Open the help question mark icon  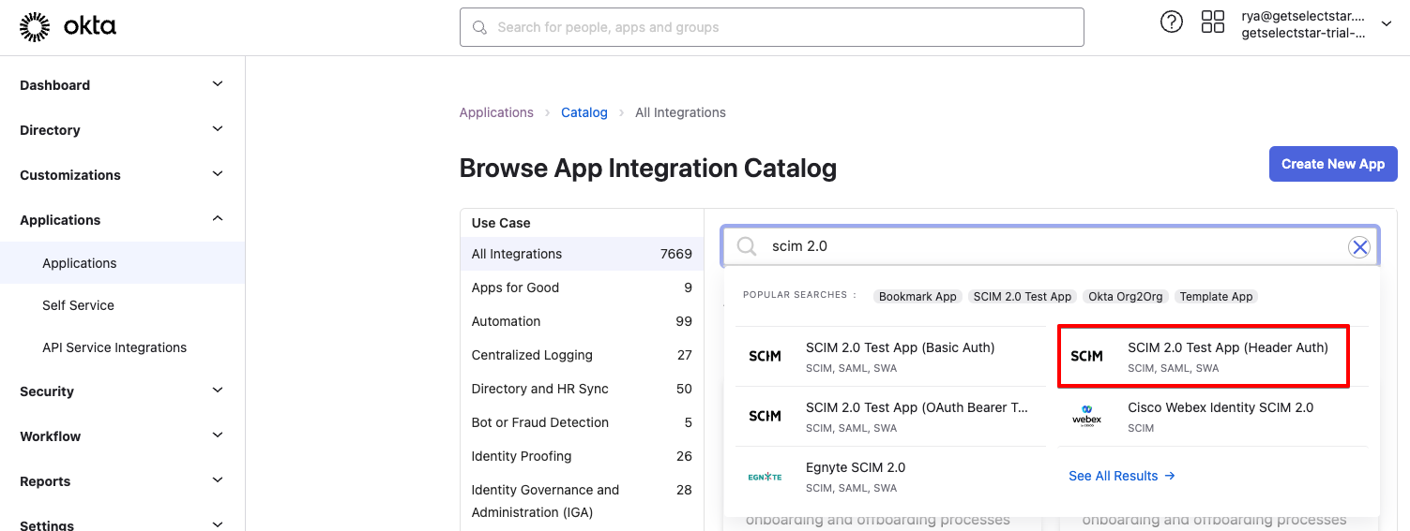tap(1171, 22)
